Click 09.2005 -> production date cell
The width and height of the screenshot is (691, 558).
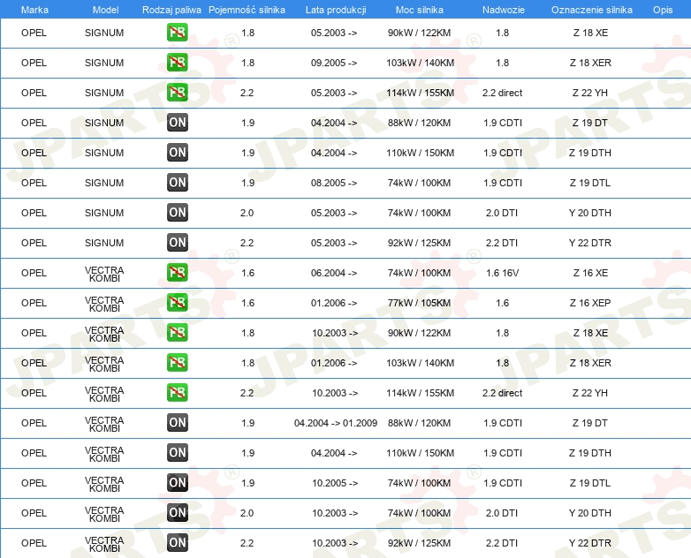(x=334, y=63)
